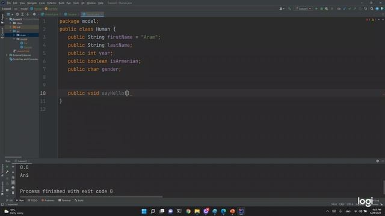Click the Git commit checkmark icon
The image size is (385, 216).
[350, 8]
